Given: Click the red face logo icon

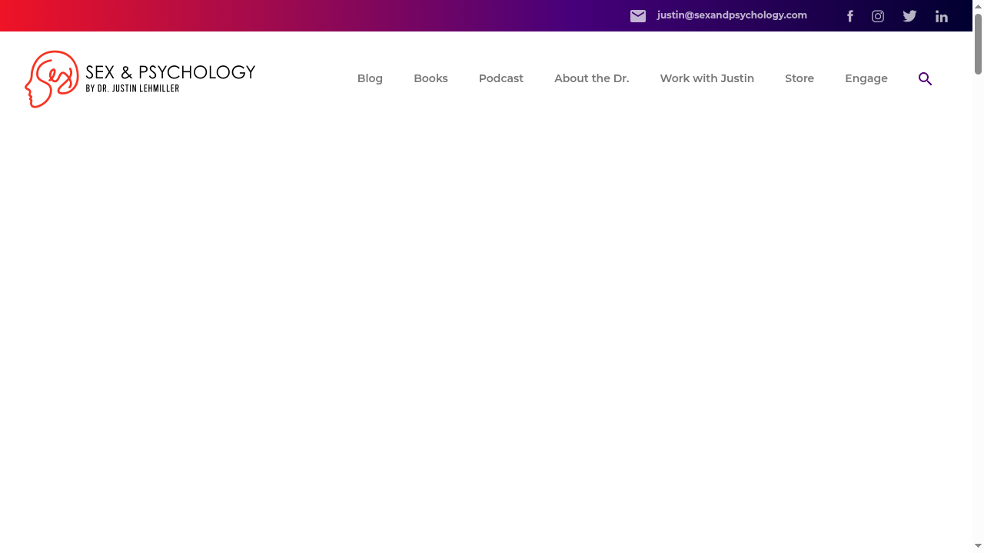Looking at the screenshot, I should pos(51,79).
